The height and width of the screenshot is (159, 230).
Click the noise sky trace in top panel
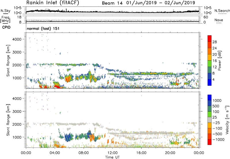click(112, 11)
